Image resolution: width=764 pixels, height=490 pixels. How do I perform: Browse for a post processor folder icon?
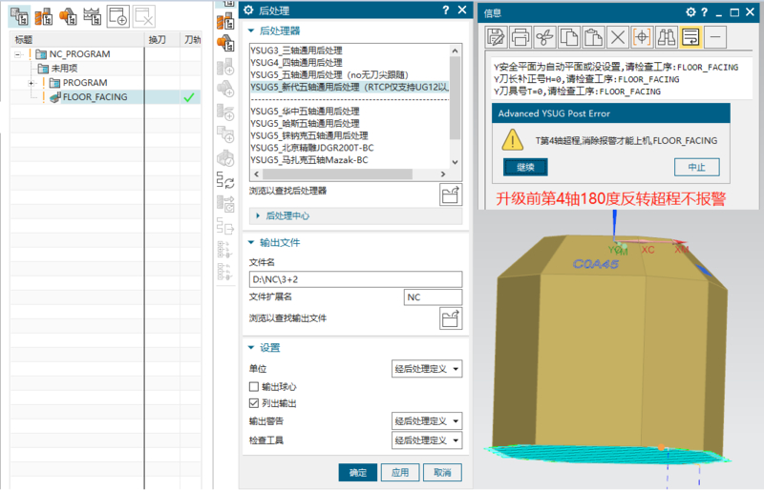pos(451,194)
